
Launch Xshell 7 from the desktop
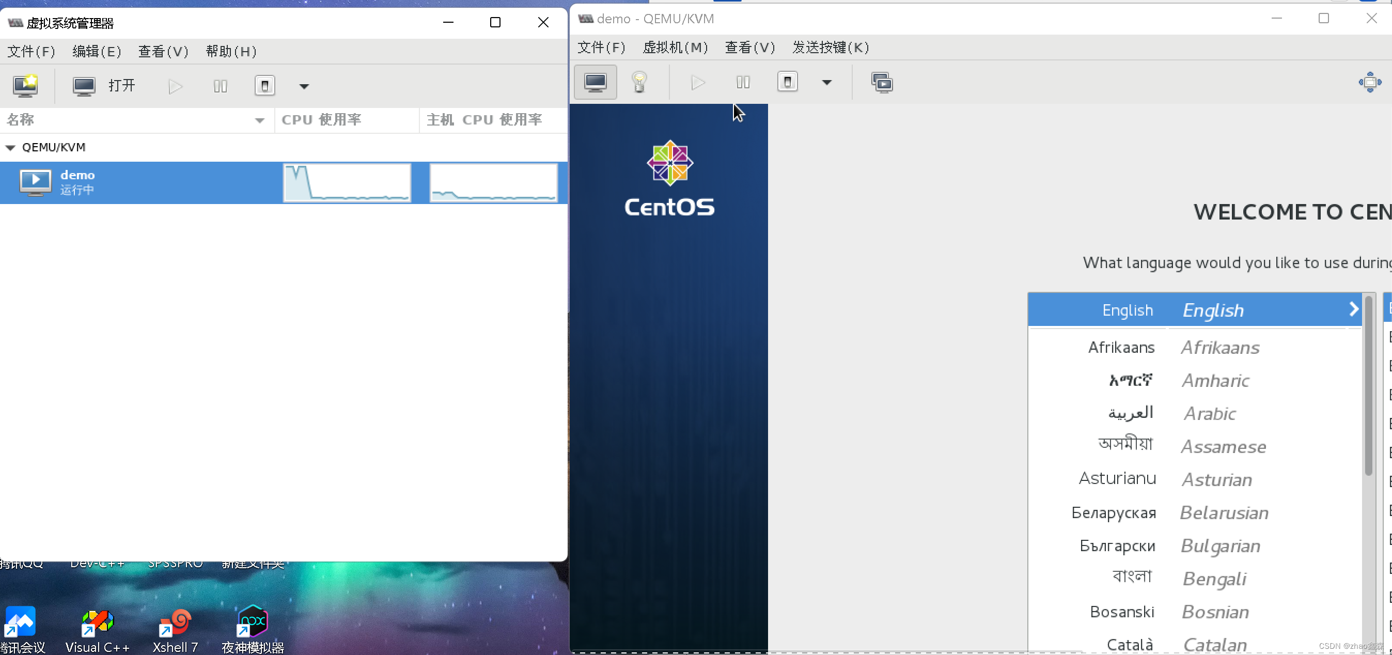click(x=175, y=627)
